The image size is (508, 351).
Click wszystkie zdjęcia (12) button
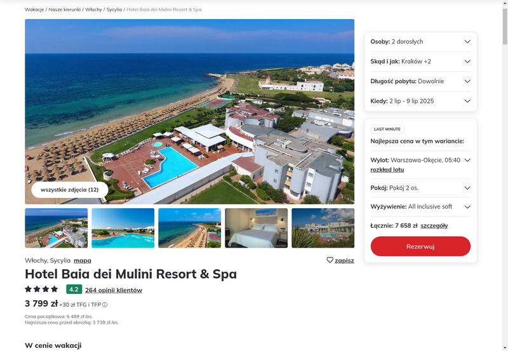click(x=70, y=190)
